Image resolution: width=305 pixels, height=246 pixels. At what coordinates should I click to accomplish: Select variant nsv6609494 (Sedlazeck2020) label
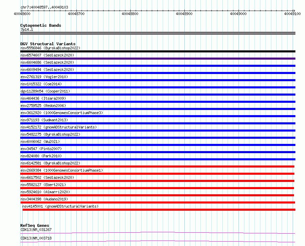pos(47,70)
